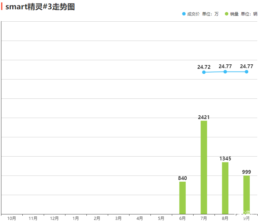The image size is (260, 223).
Task: Click the 24.77 label above 8月
Action: (x=225, y=66)
